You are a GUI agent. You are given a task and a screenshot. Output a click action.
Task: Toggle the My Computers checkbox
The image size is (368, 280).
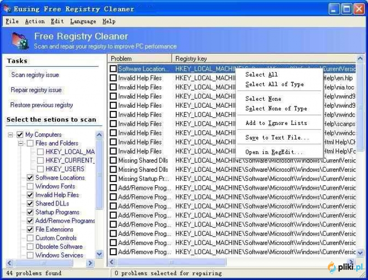[x=20, y=134]
